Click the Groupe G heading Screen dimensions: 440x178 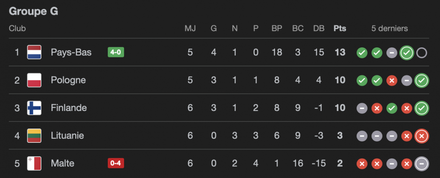tap(34, 11)
